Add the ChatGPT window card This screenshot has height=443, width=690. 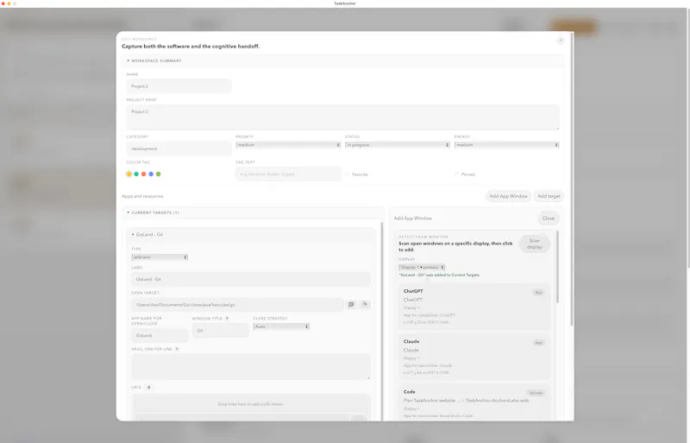pyautogui.click(x=474, y=307)
